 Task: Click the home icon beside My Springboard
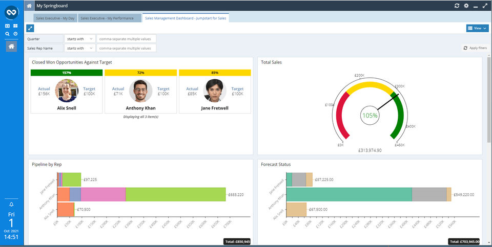29,6
